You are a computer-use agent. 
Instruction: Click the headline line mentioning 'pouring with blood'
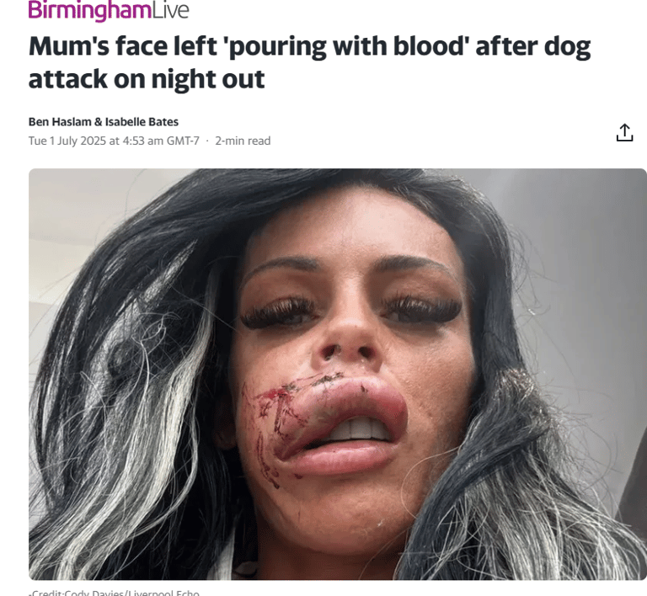(x=309, y=47)
